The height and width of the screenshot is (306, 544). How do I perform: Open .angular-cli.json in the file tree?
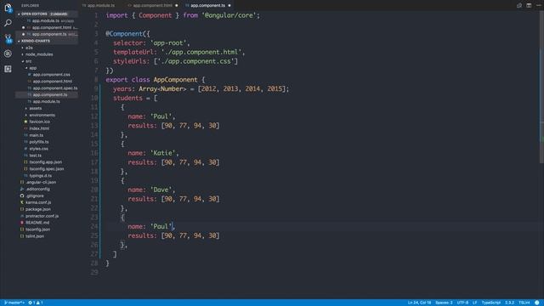coord(41,182)
